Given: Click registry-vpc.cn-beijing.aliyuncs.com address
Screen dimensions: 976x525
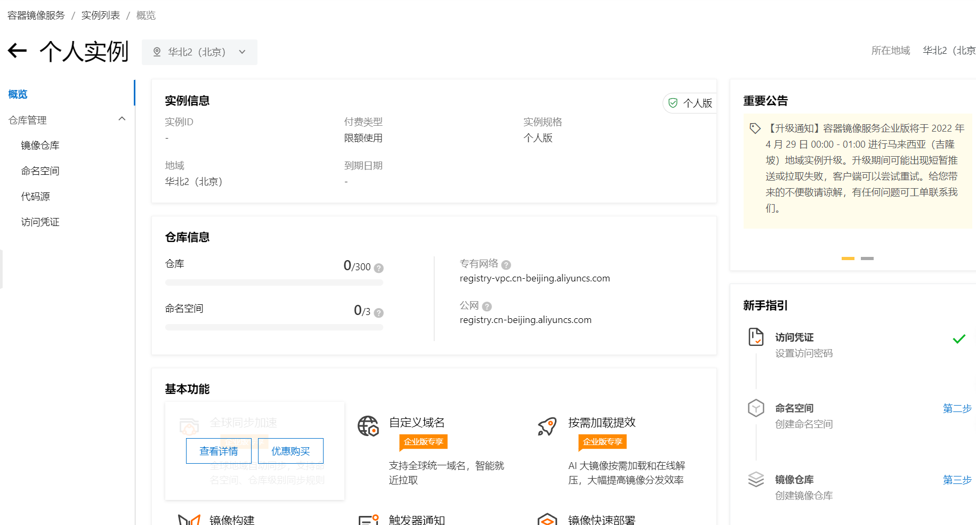Looking at the screenshot, I should click(x=535, y=278).
